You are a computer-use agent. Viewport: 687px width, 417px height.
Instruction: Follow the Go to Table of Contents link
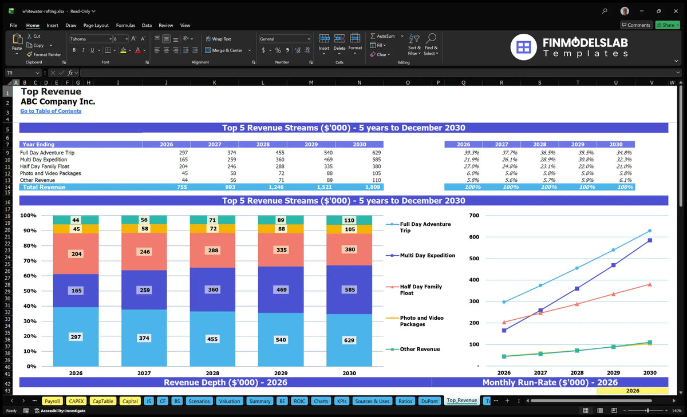(51, 111)
